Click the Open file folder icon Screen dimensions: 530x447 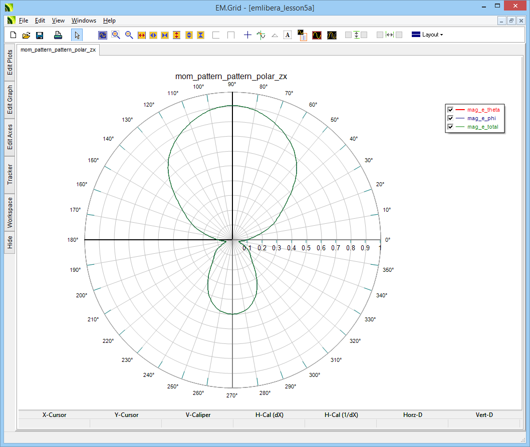click(x=27, y=35)
